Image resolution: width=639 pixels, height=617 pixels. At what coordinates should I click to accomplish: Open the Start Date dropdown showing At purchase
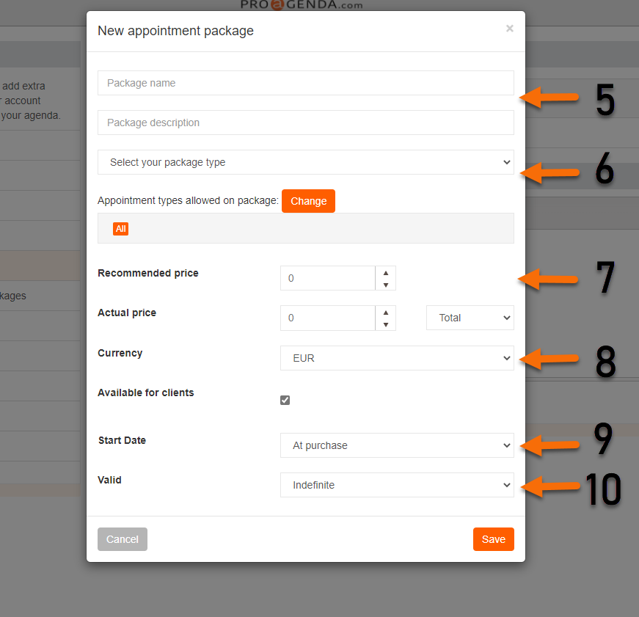(x=397, y=445)
